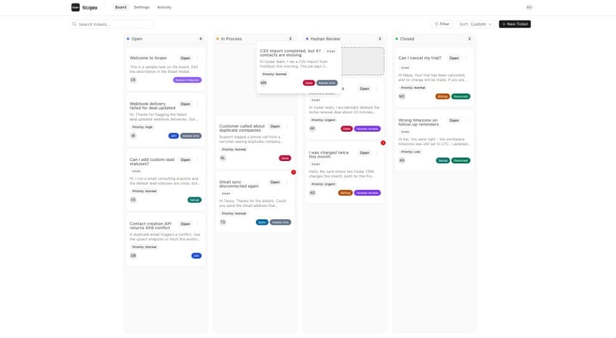
Task: Open more options on Gmail sync card
Action: [x=287, y=182]
